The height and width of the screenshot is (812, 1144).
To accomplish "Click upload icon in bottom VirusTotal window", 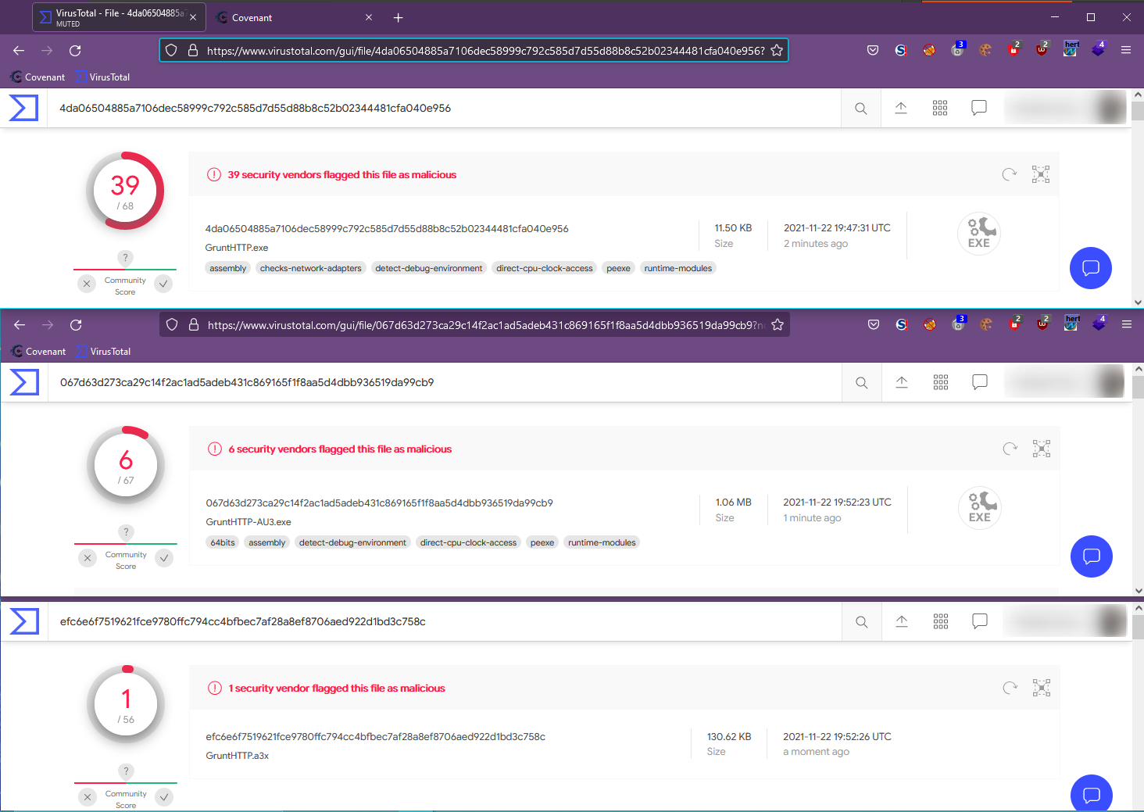I will 902,621.
